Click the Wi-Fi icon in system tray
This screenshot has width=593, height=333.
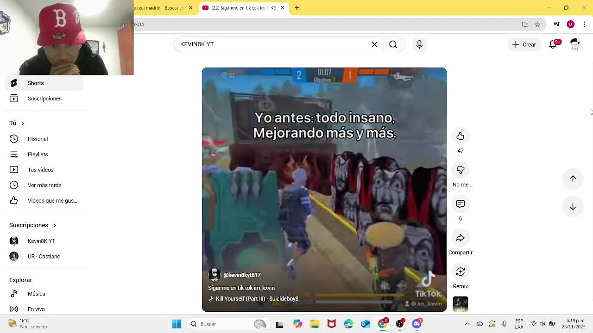point(534,324)
